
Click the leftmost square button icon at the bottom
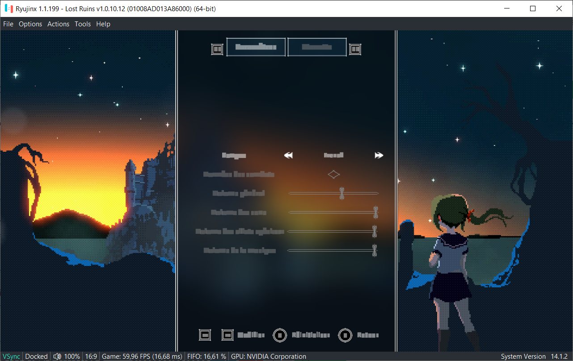(205, 335)
